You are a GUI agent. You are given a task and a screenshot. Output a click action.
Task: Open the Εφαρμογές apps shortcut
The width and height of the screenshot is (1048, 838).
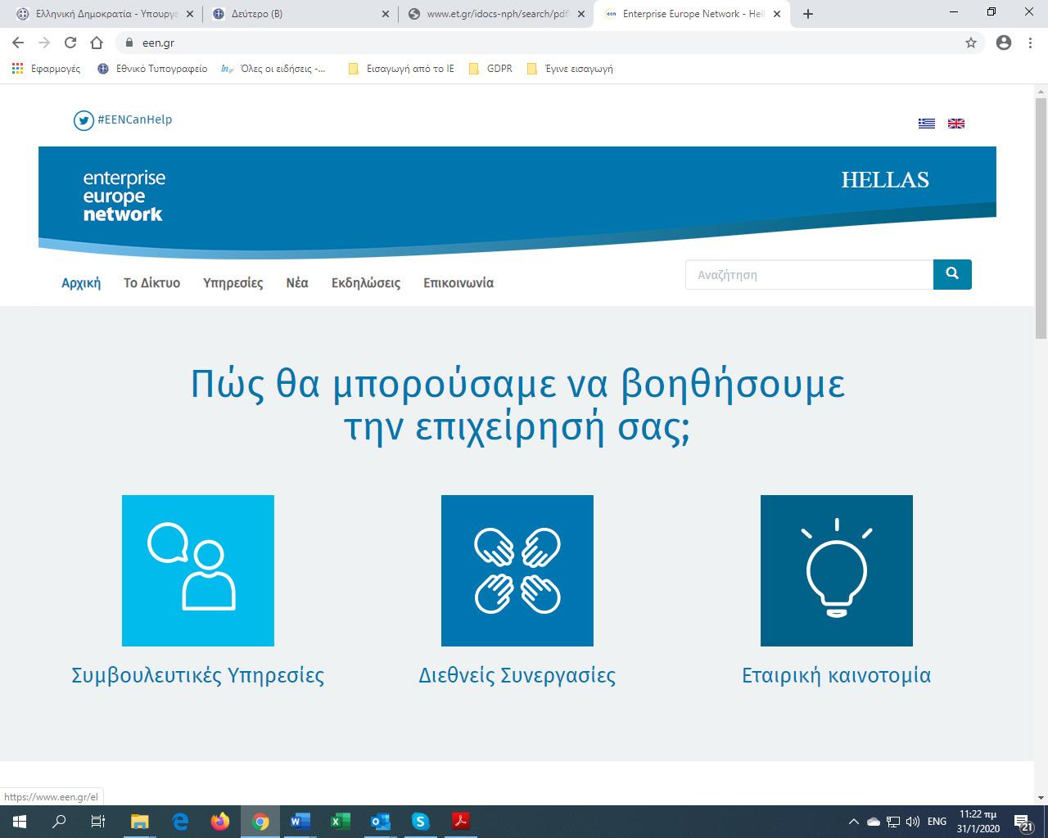click(46, 69)
